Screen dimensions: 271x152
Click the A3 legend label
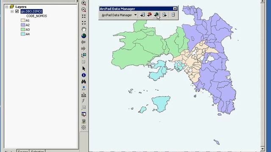tap(28, 30)
